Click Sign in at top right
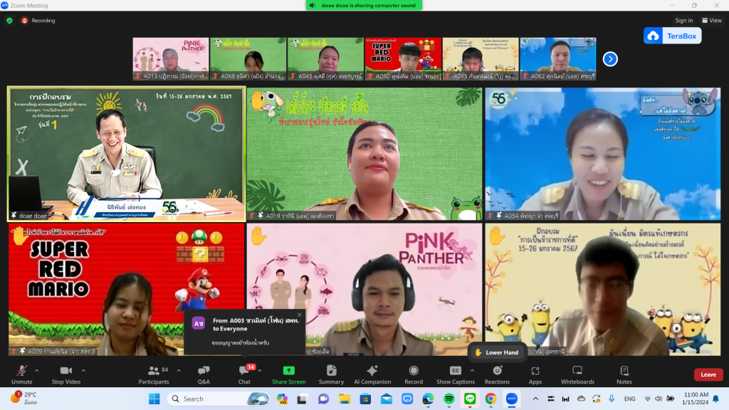The height and width of the screenshot is (410, 729). click(683, 21)
